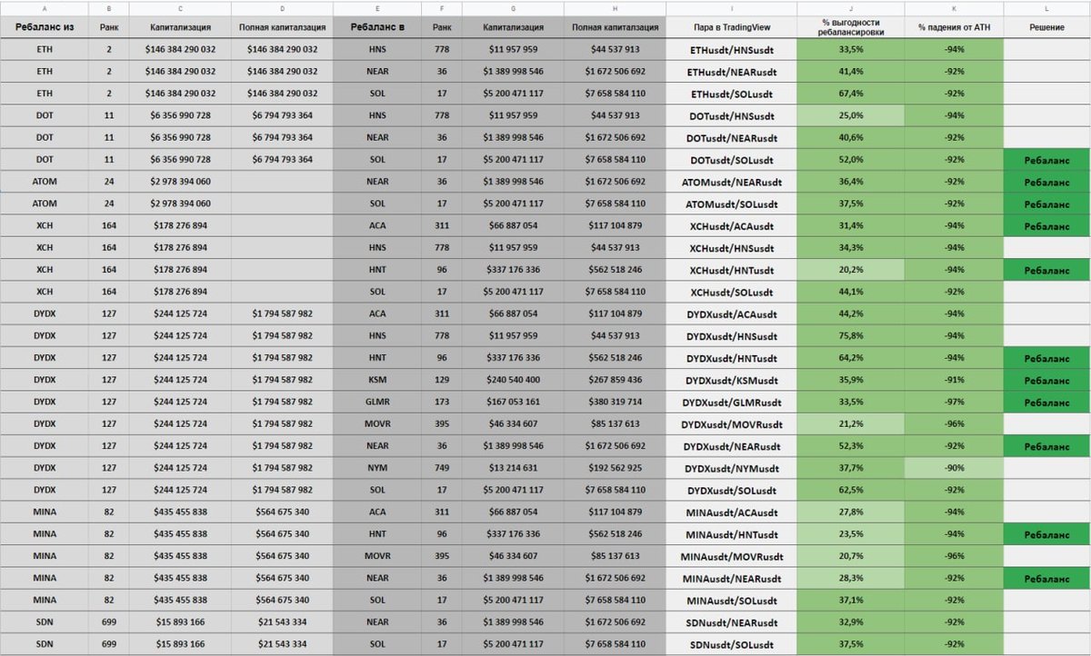1091x656 pixels.
Task: Click the 21,2% profitability cell
Action: click(x=850, y=423)
